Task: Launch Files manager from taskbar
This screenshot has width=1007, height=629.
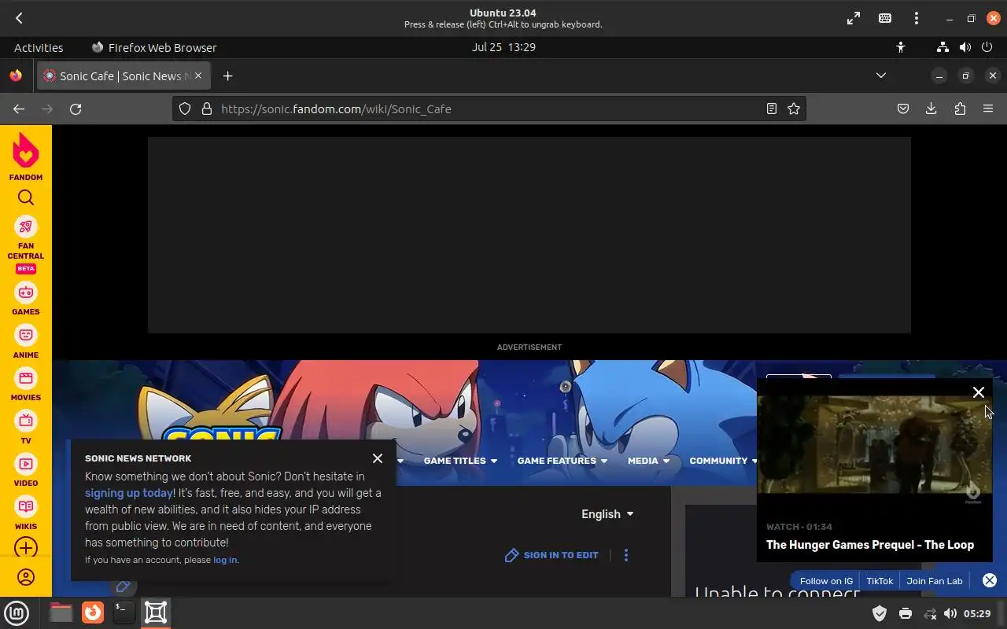Action: coord(61,612)
